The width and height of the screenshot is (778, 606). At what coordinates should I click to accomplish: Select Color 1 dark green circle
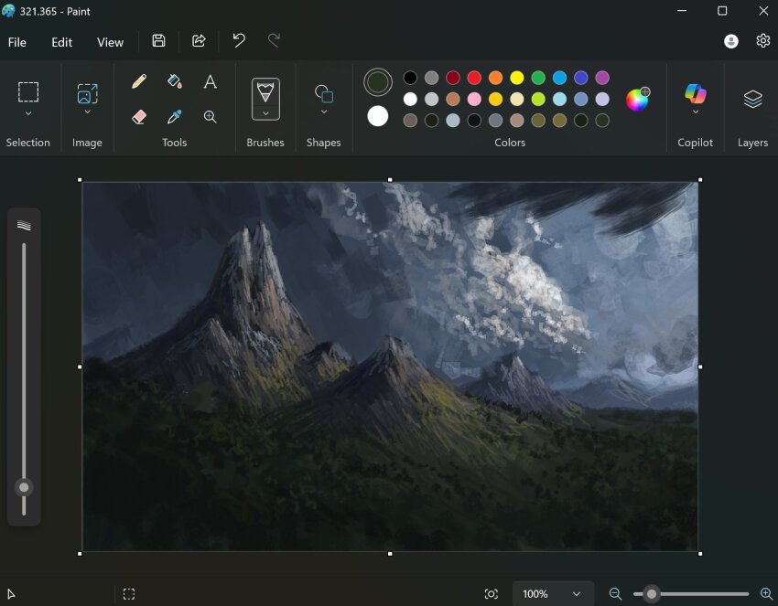click(378, 82)
